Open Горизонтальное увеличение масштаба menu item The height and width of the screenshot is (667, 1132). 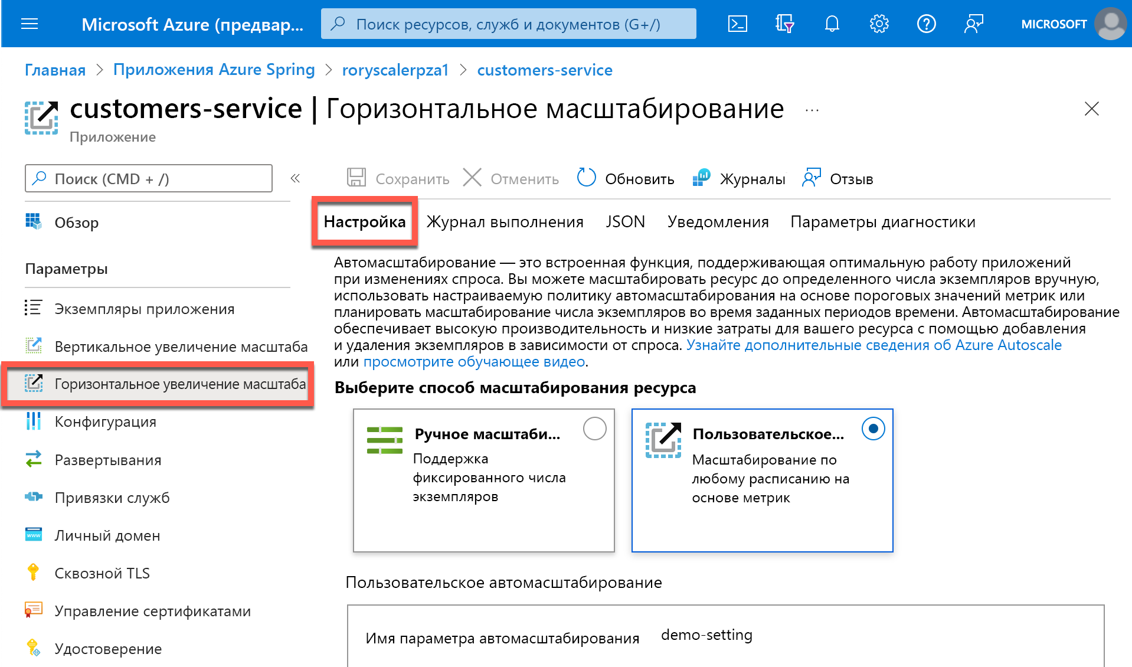(158, 384)
